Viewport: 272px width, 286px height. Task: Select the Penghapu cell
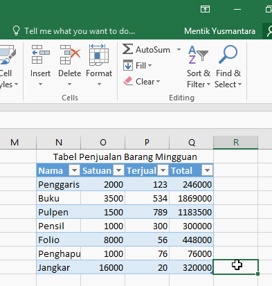[x=58, y=253]
